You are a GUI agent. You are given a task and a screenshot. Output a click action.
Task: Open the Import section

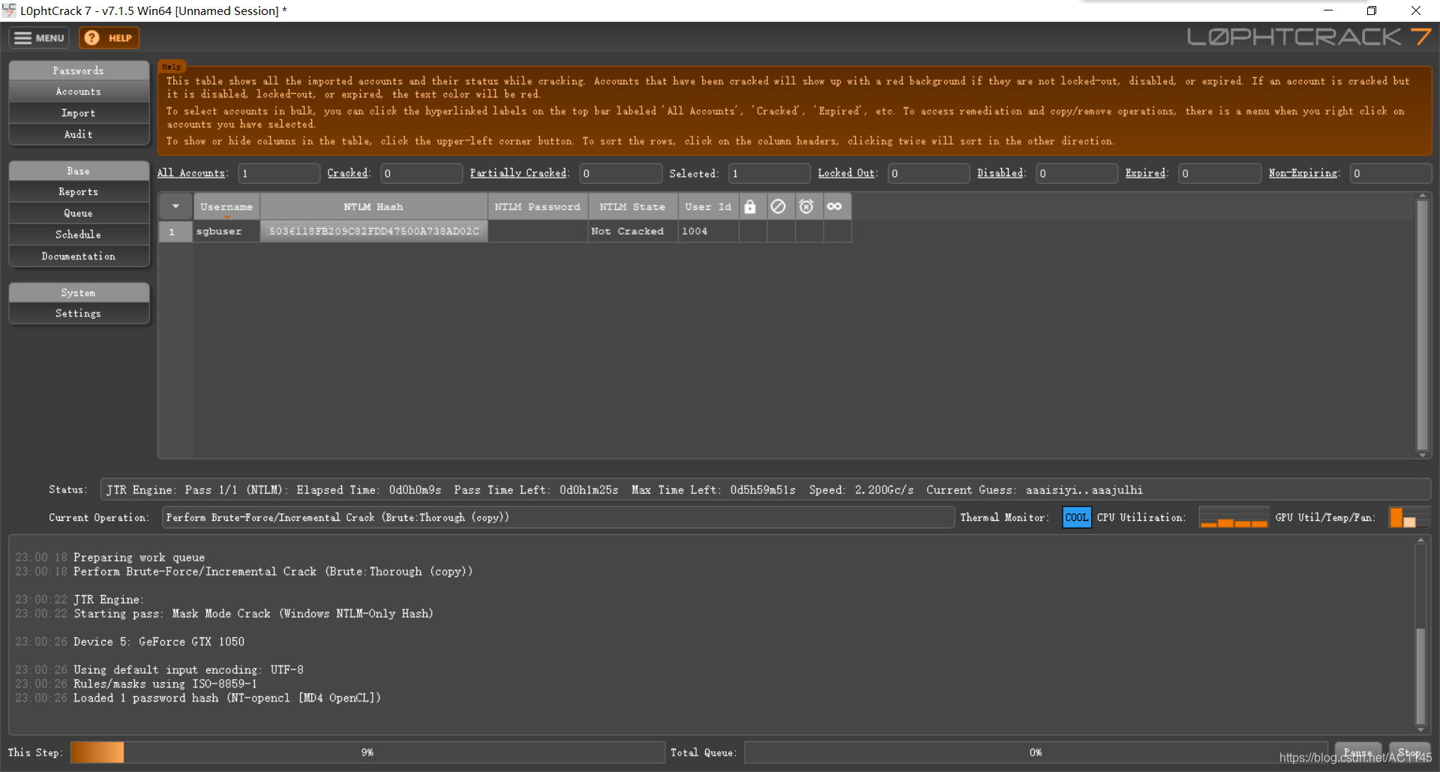click(79, 112)
